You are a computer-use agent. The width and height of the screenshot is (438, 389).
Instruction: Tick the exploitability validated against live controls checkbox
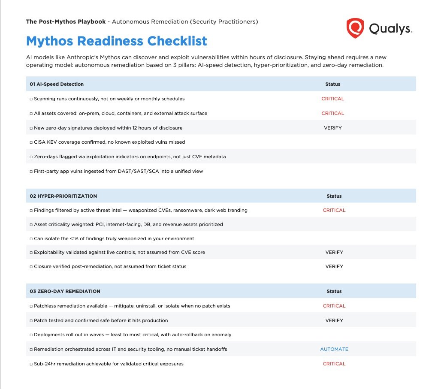31,253
